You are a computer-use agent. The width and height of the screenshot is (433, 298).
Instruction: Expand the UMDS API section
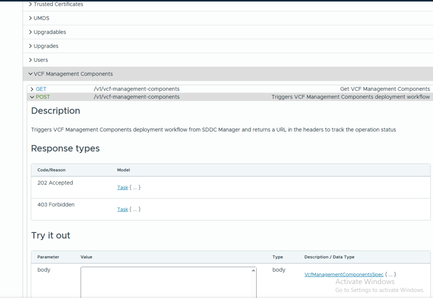tap(41, 18)
